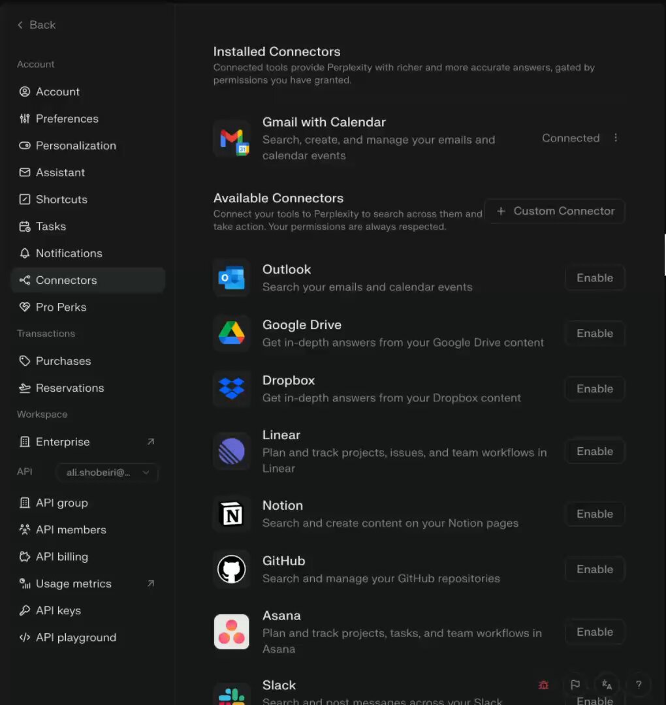The width and height of the screenshot is (666, 705).
Task: Click the Installed Connectors heading
Action: point(277,52)
